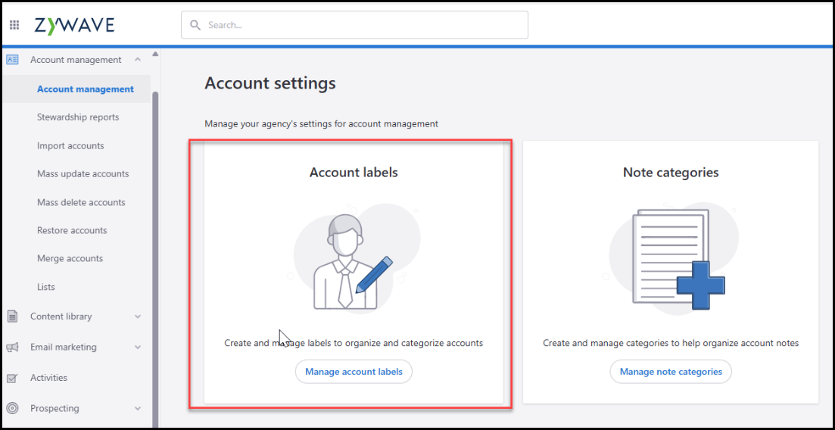The image size is (835, 430).
Task: Click the Activities checkbox icon
Action: 12,379
